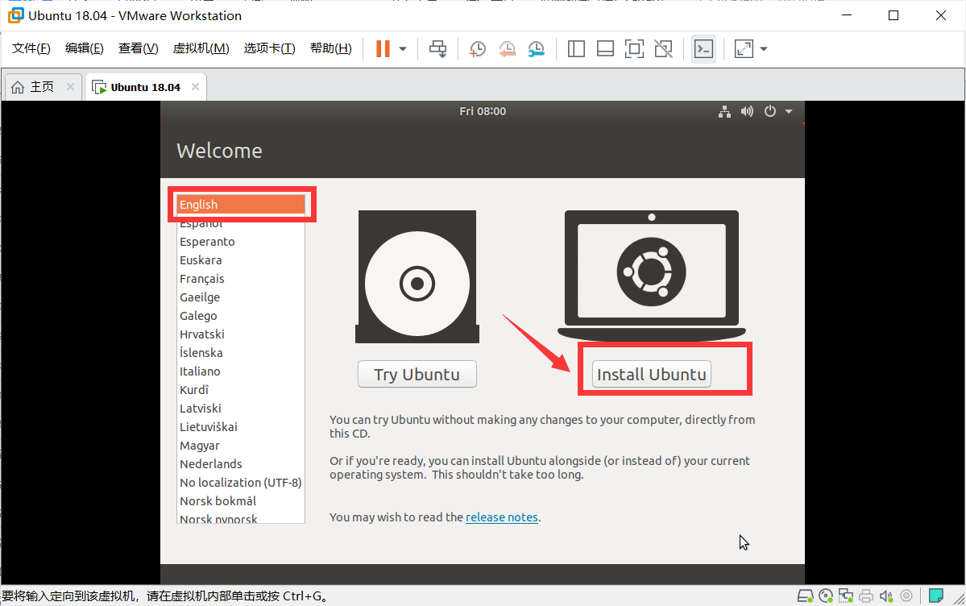Viewport: 966px width, 606px height.
Task: Click the Fri 08:00 clock
Action: click(483, 111)
